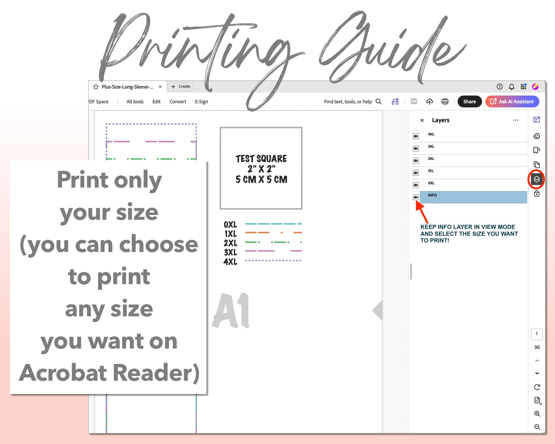Toggle the INFO layer eye icon
Screen dimensions: 555x444
click(416, 197)
